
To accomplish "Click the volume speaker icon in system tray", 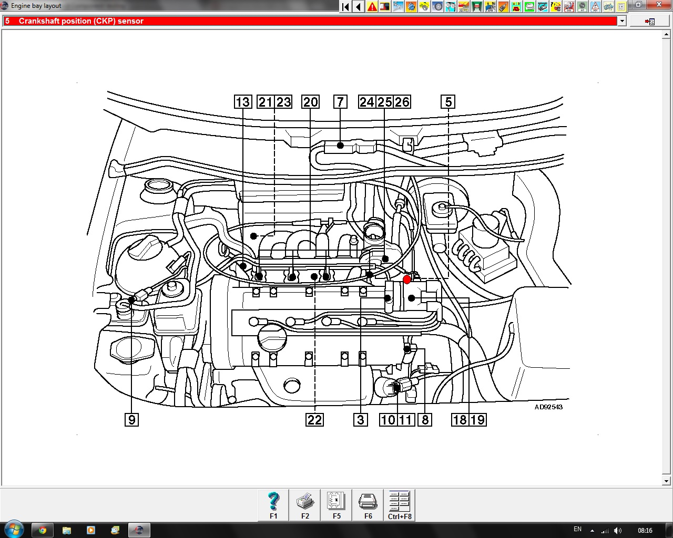I will [x=618, y=530].
